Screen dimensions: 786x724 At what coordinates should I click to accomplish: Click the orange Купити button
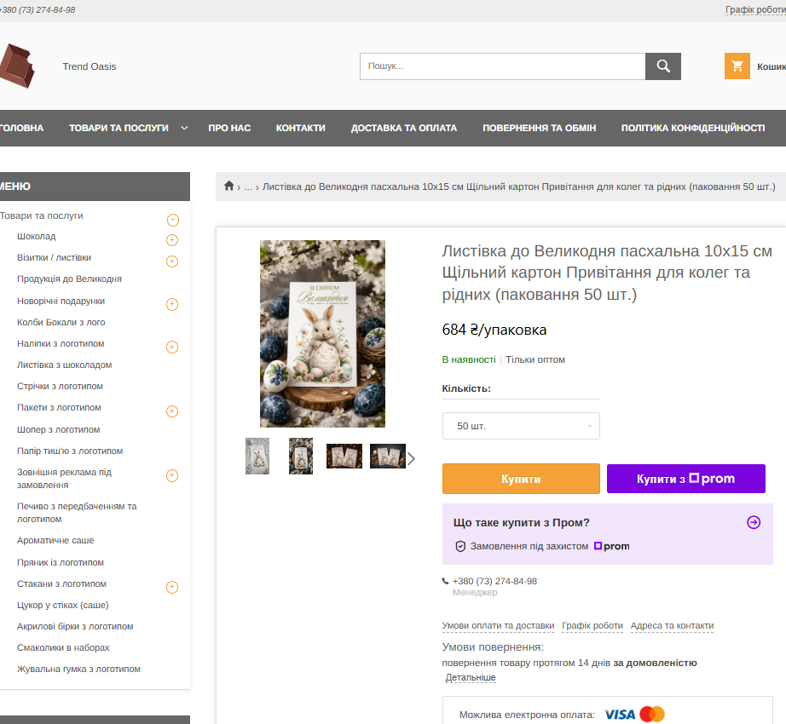click(521, 479)
